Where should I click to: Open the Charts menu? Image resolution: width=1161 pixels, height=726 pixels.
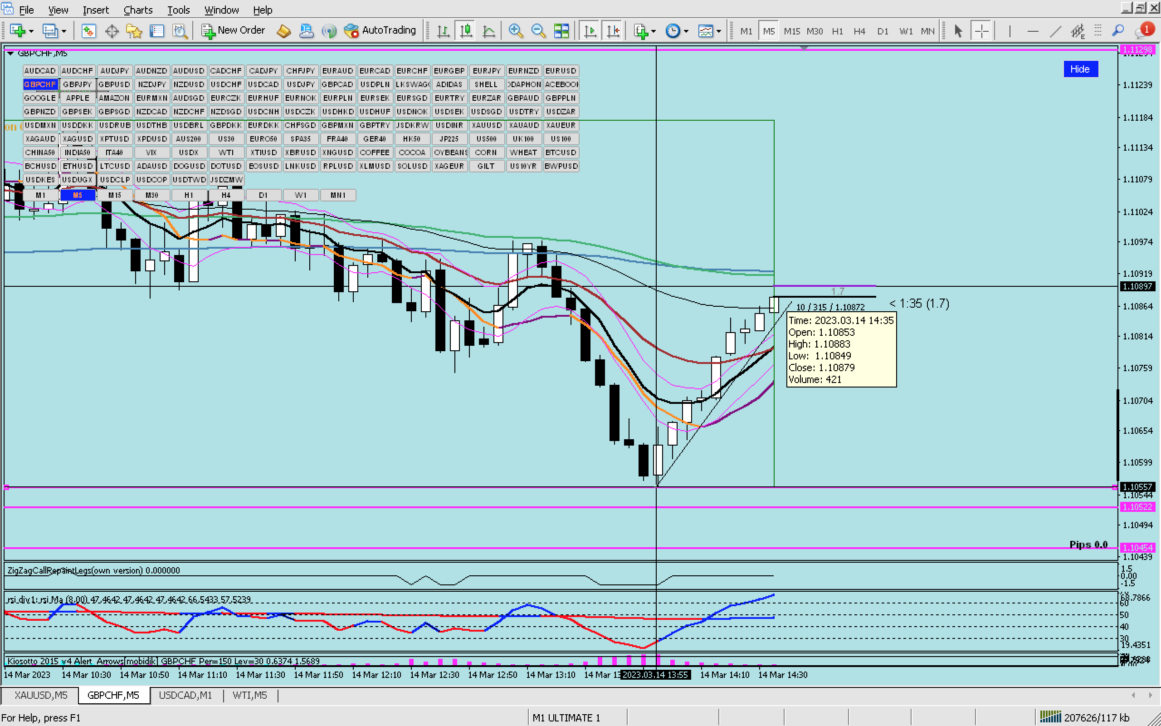pyautogui.click(x=138, y=10)
